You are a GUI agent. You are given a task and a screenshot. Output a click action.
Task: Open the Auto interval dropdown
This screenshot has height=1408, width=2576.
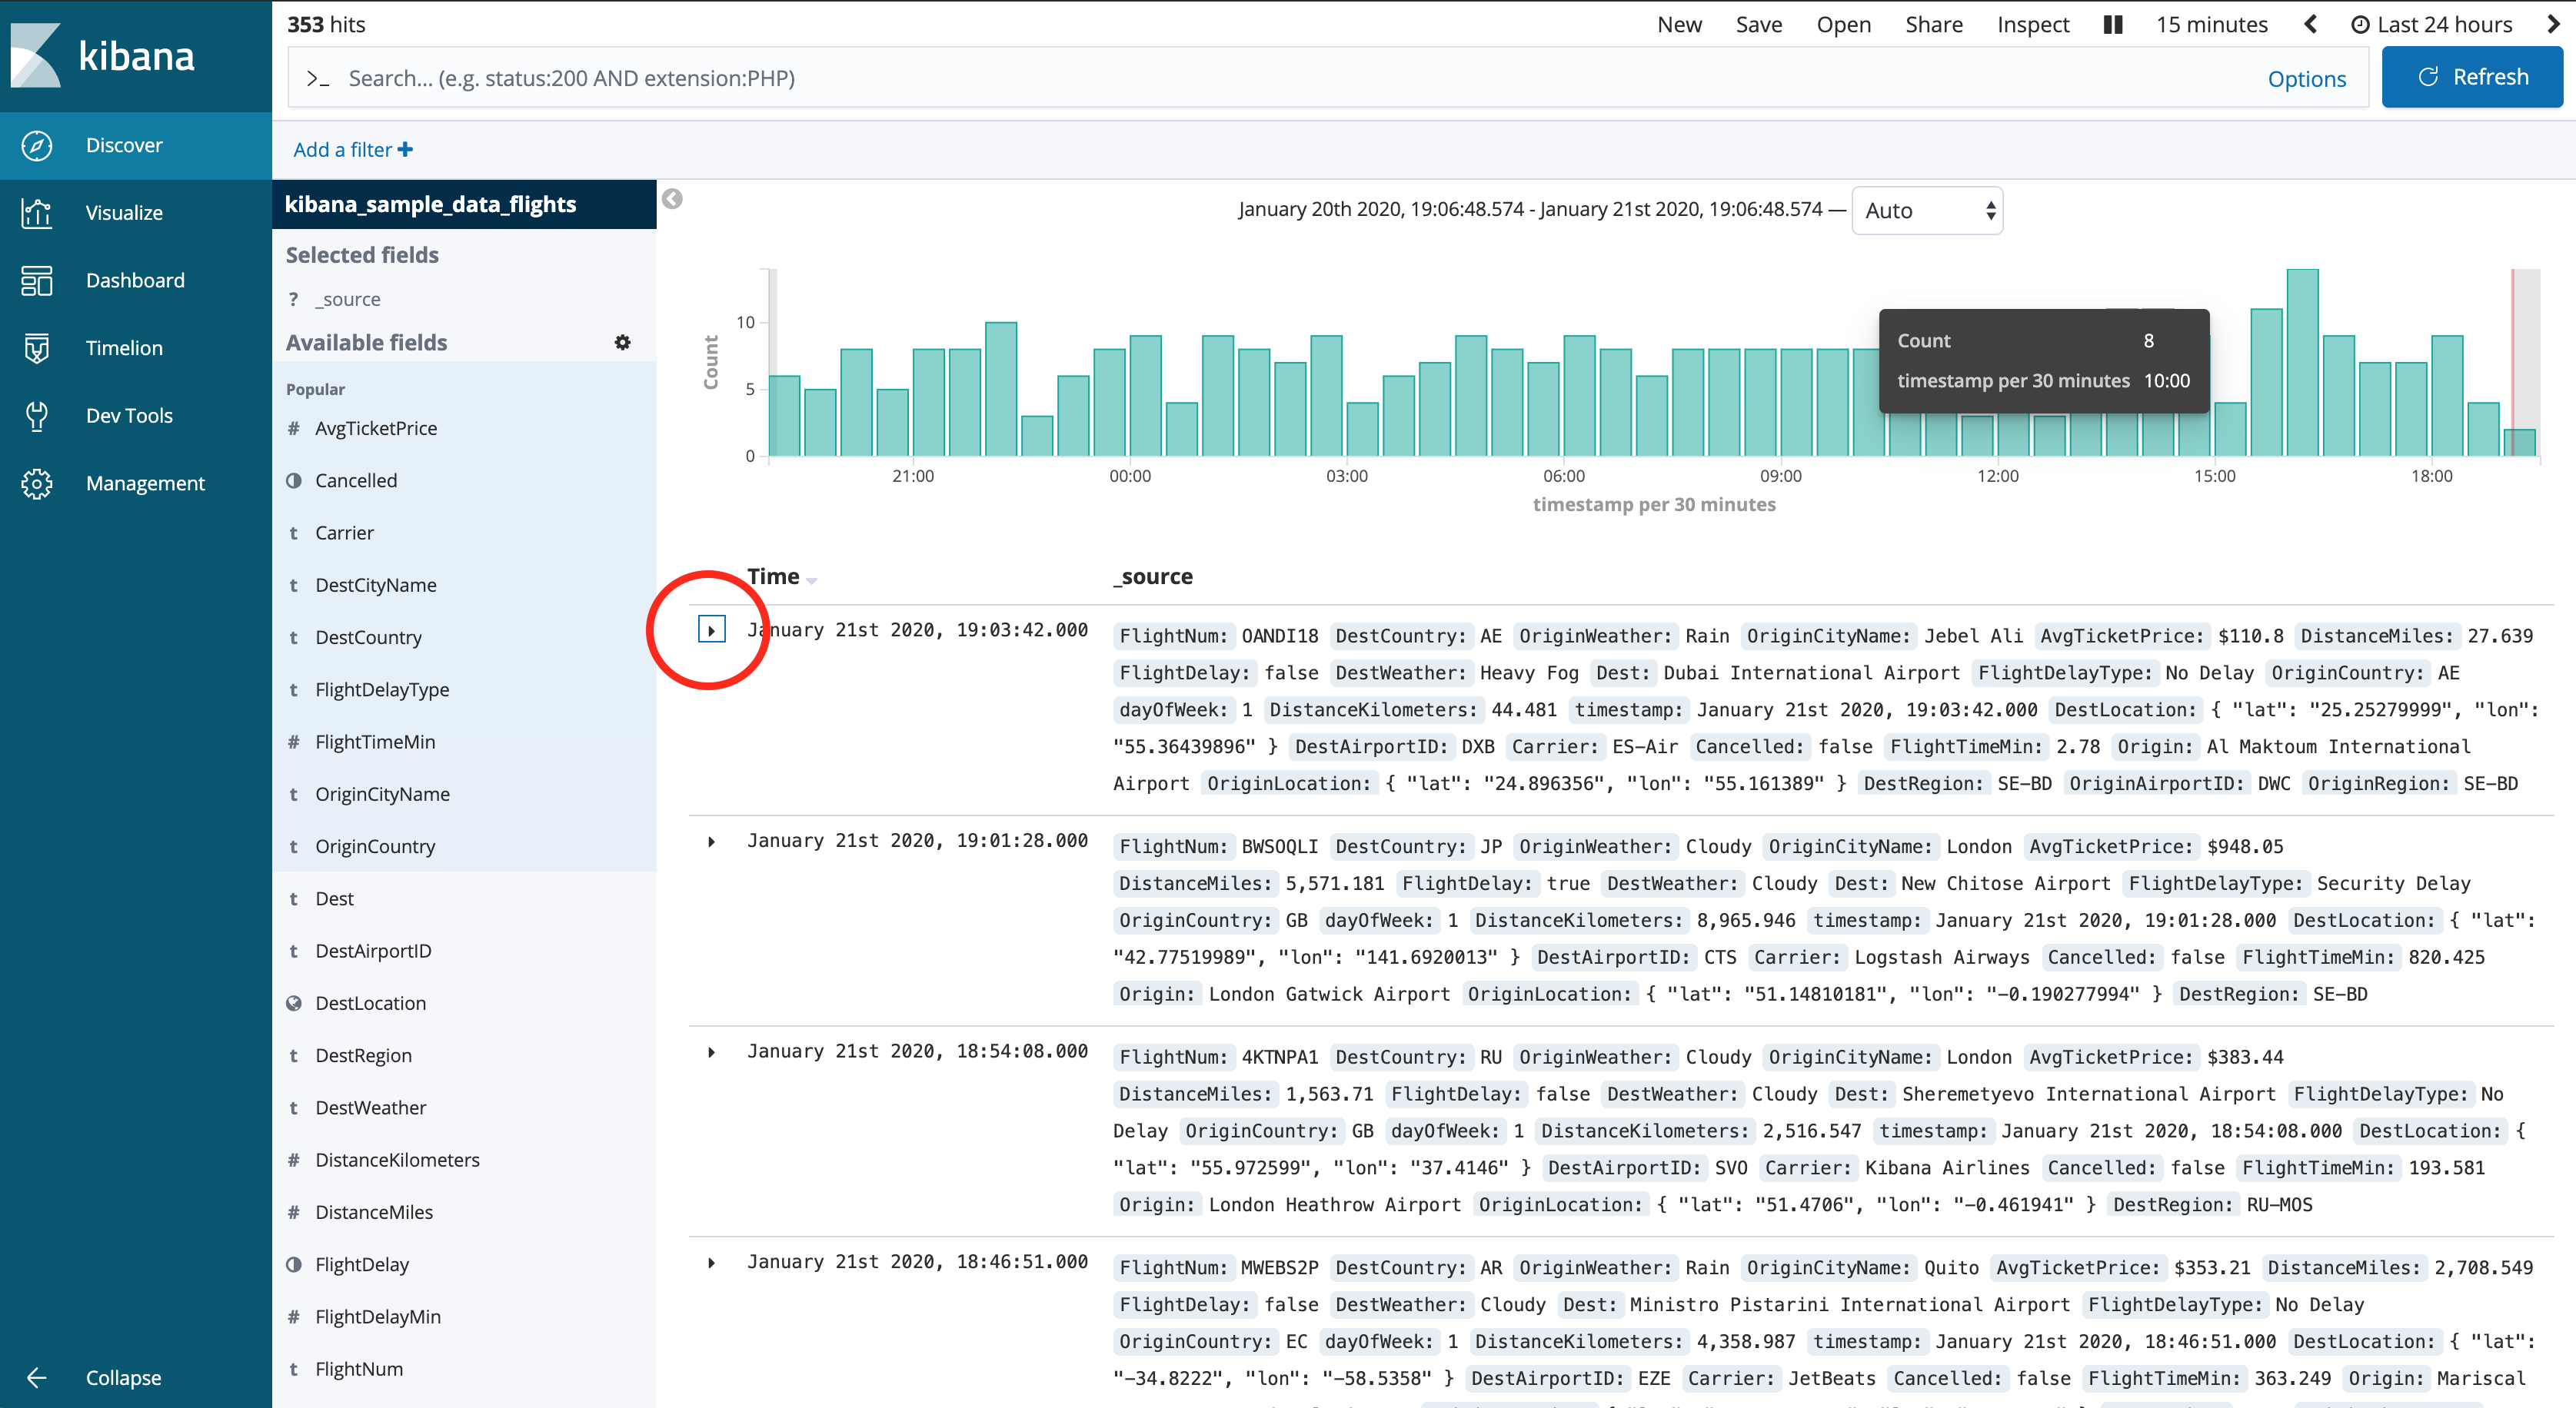(1927, 211)
